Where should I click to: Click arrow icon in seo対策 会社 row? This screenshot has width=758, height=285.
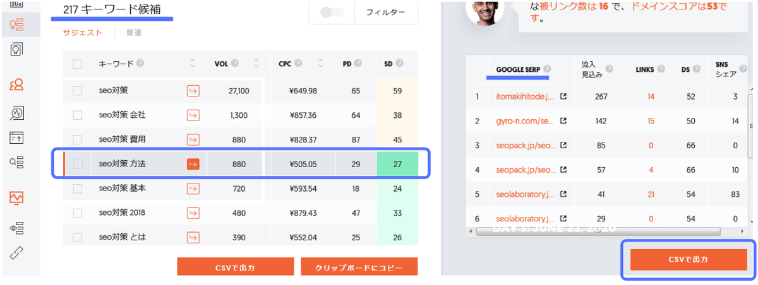coord(193,115)
